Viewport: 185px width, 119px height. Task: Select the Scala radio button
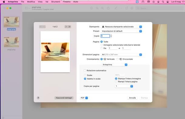click(x=85, y=75)
